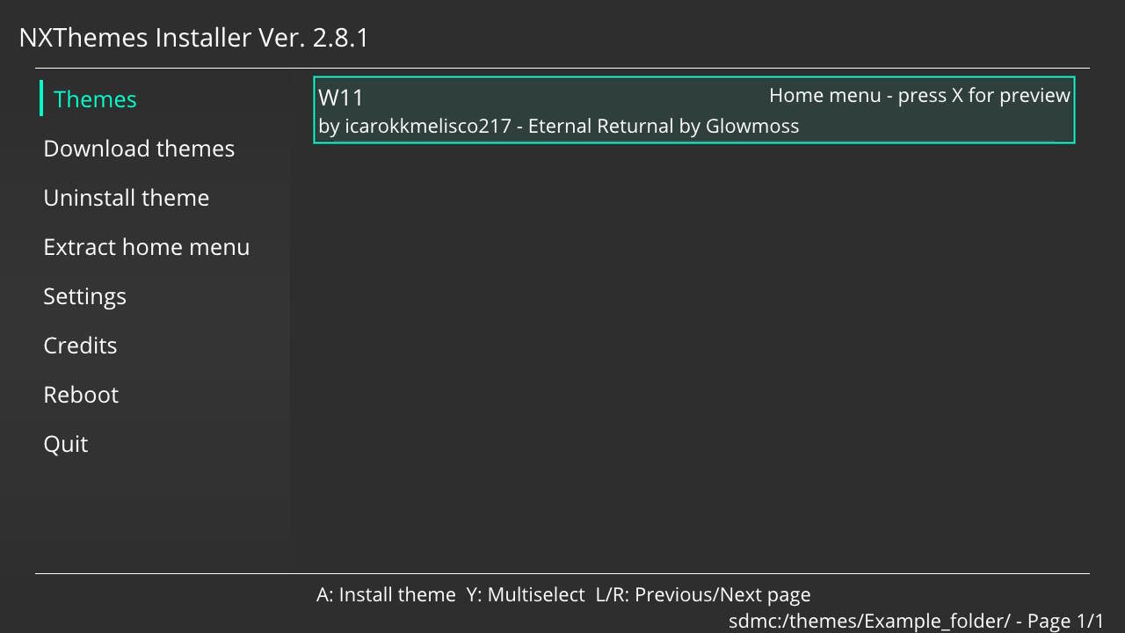Screen dimensions: 1125x633
Task: Quit the NXThemes Installer
Action: 66,444
